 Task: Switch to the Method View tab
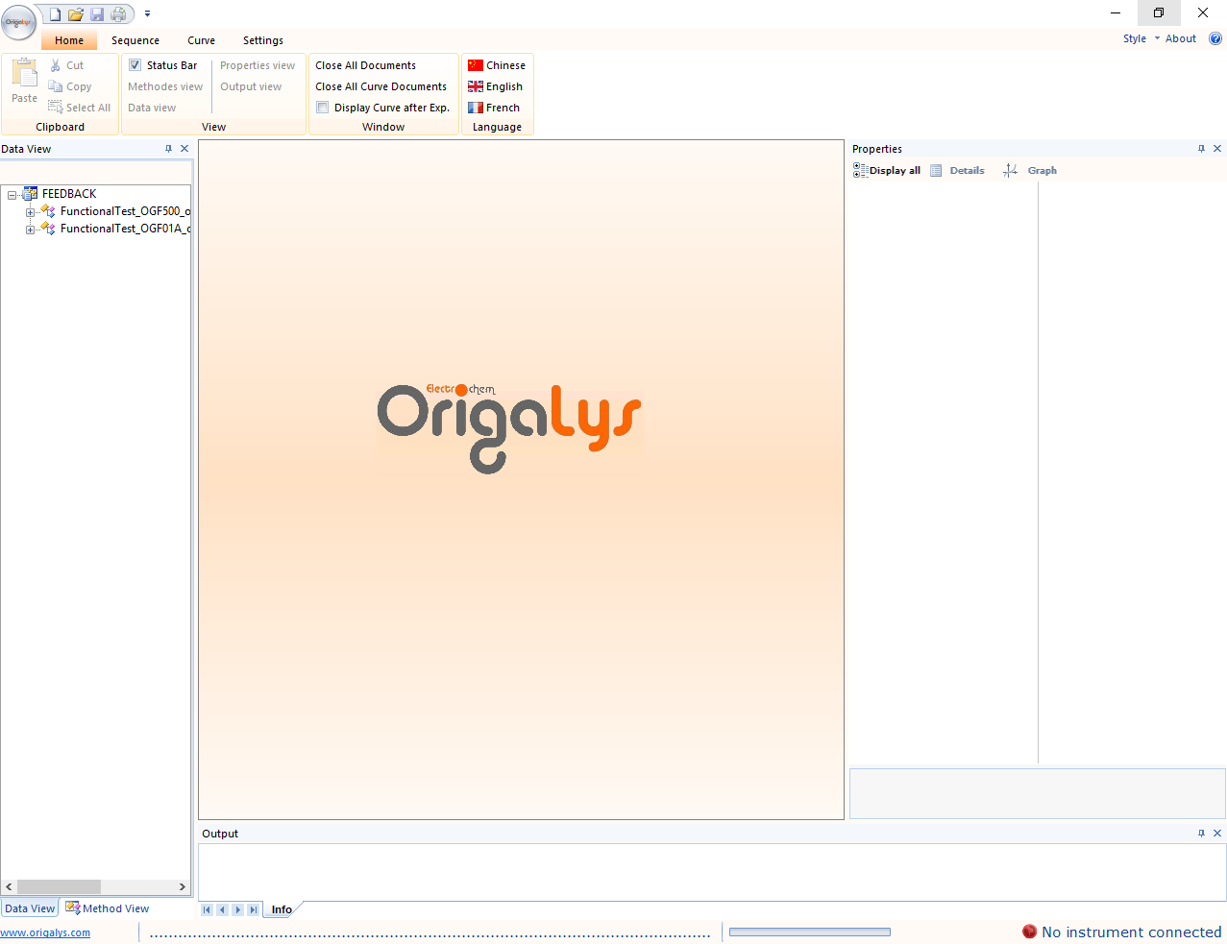tap(108, 908)
